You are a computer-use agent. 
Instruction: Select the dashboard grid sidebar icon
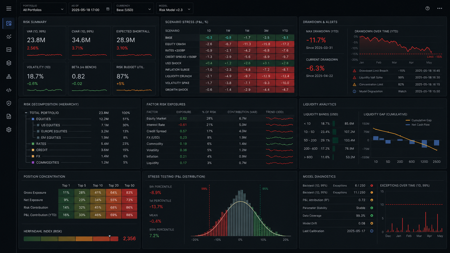9,23
